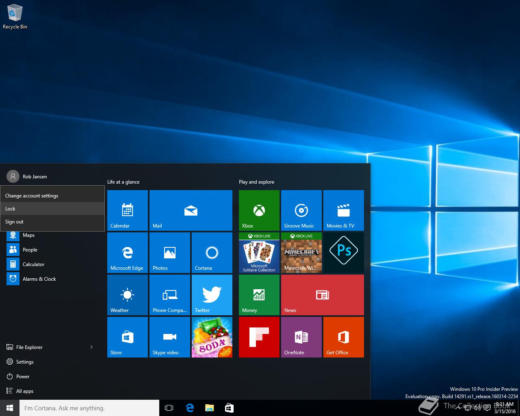
Task: Launch Candy Crush Soda tile
Action: click(x=212, y=337)
